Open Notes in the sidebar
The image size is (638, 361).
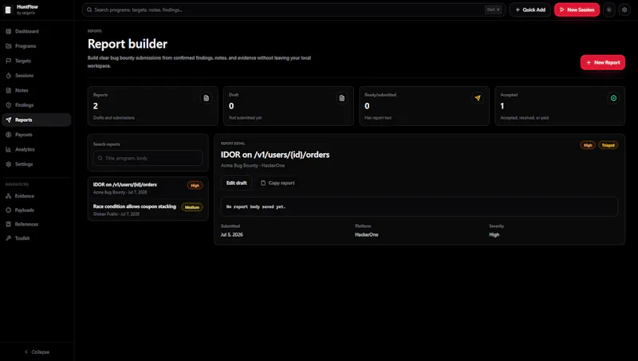pyautogui.click(x=37, y=90)
